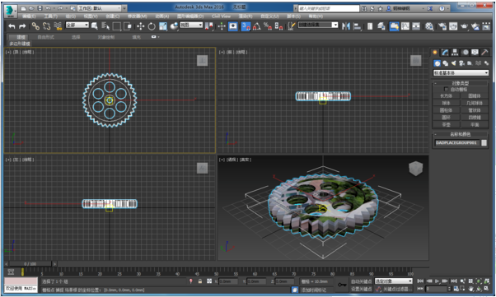Open the Layer Explorer
The image size is (496, 297).
381,26
